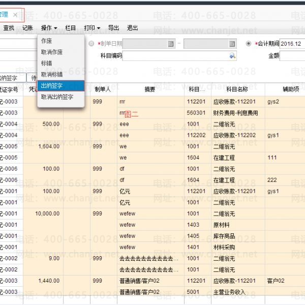Select 取消标错 menu entry
Screen dimensions: 305x305
pos(52,74)
